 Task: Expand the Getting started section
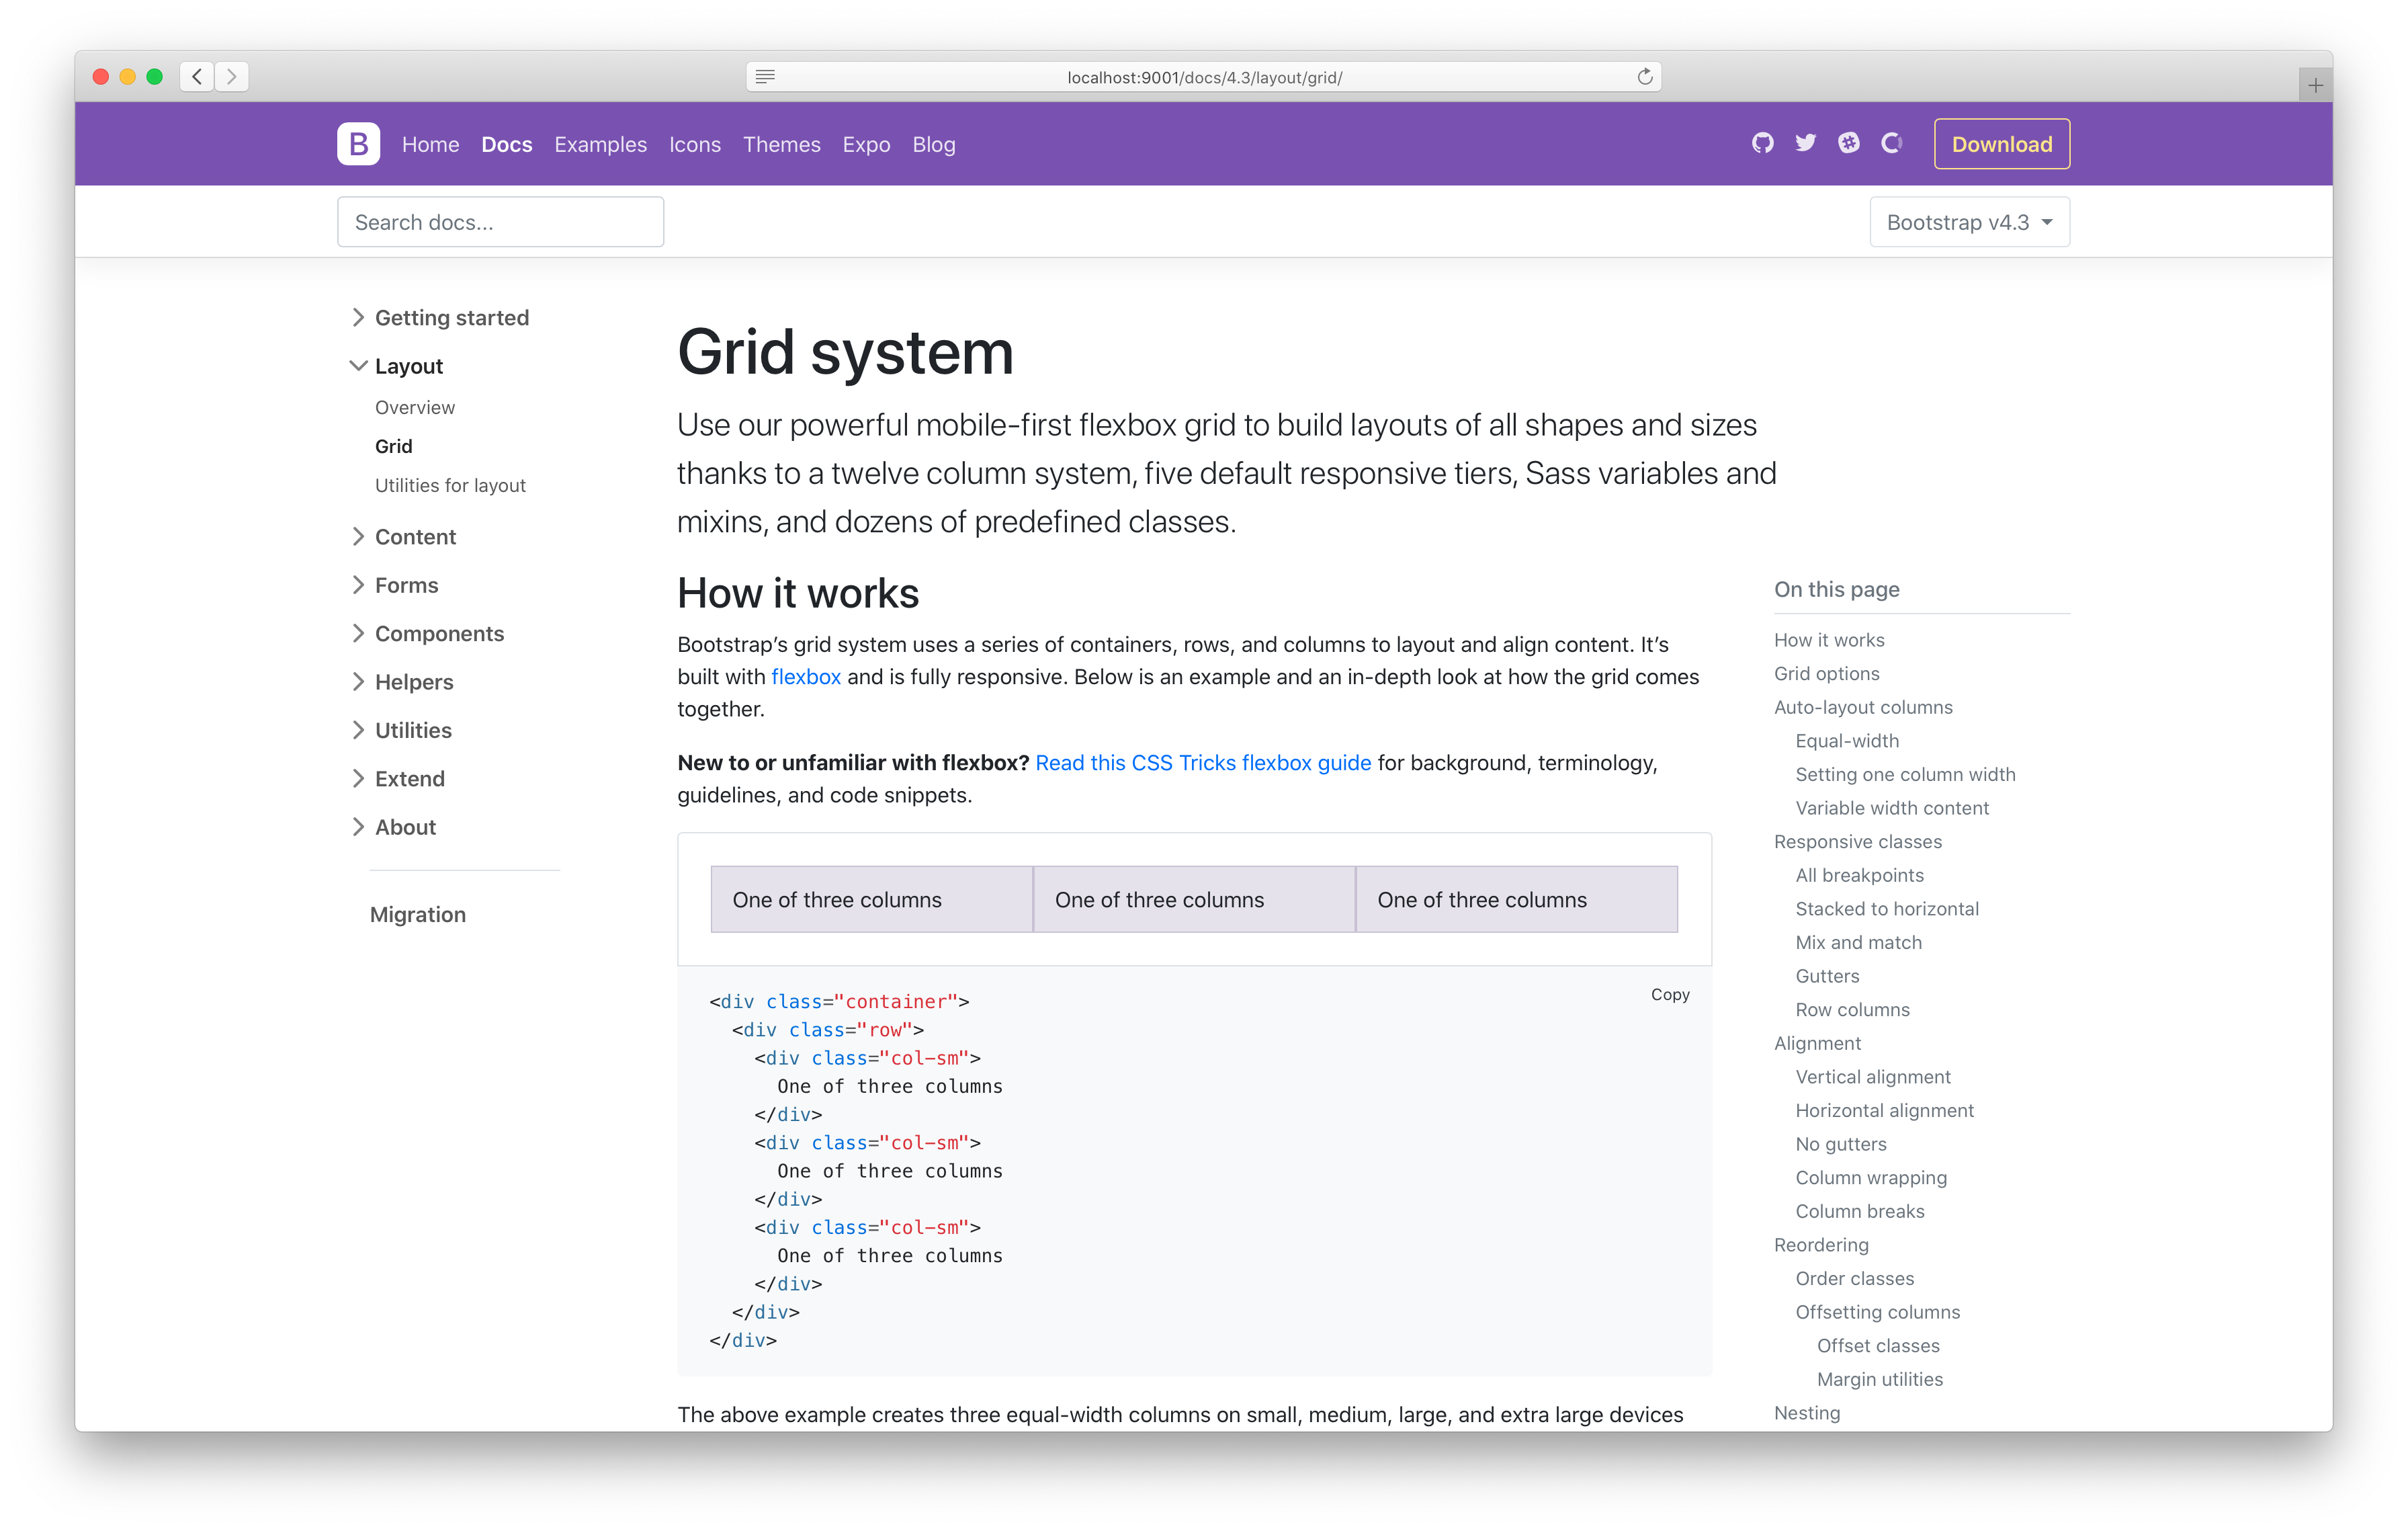coord(451,318)
